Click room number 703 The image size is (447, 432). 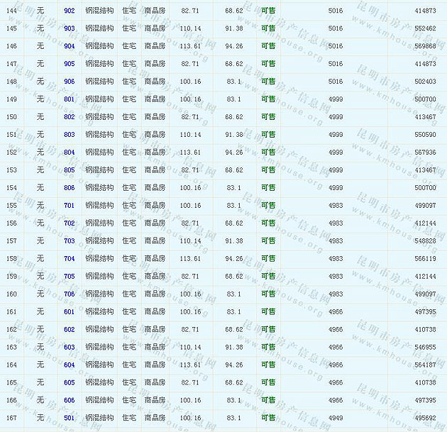click(x=69, y=241)
